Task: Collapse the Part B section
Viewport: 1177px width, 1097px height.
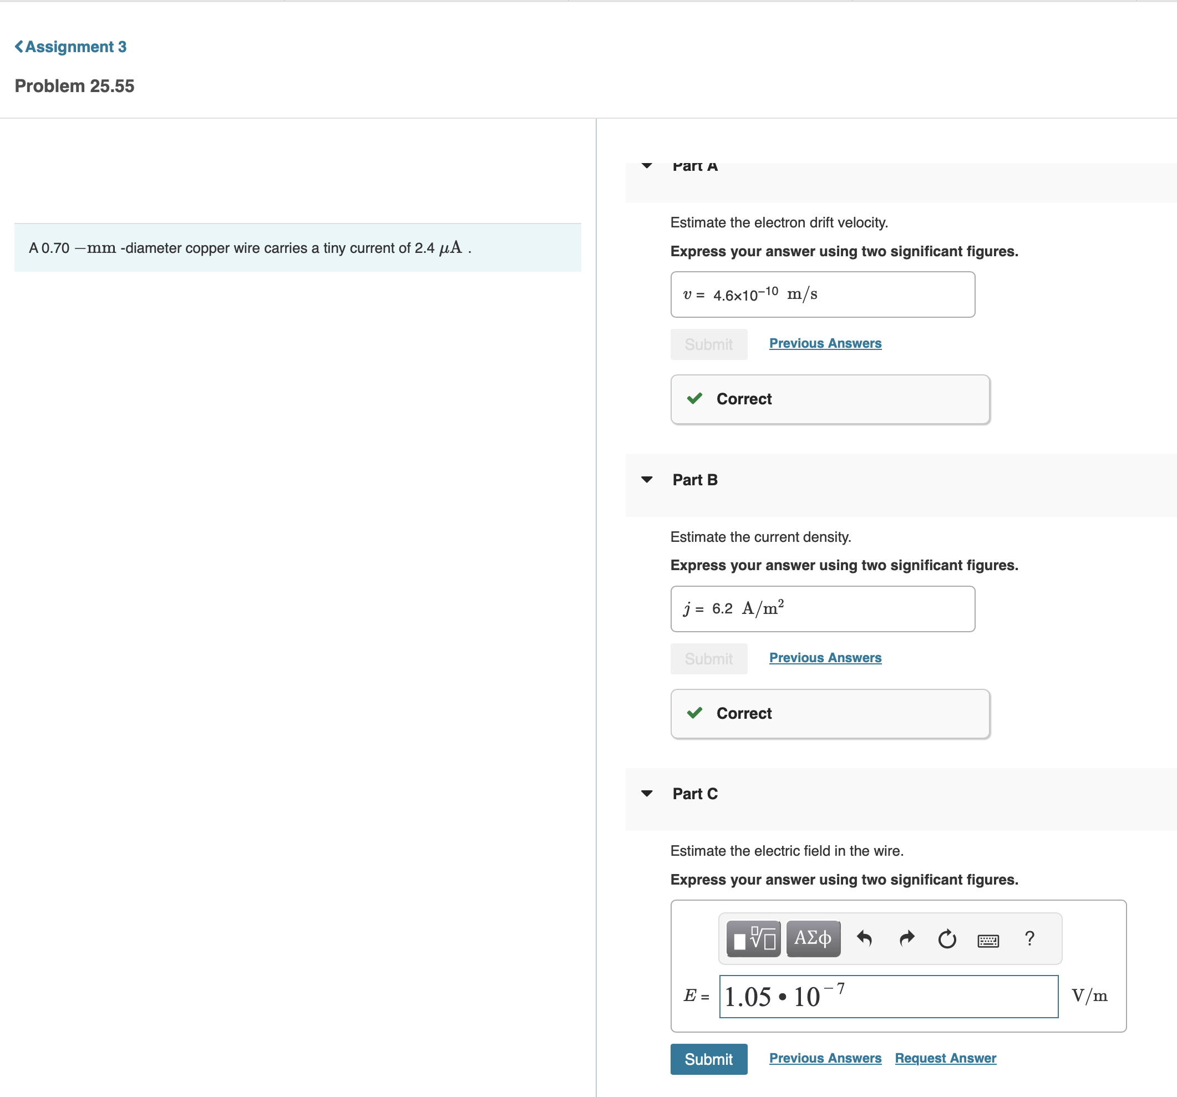Action: (647, 480)
